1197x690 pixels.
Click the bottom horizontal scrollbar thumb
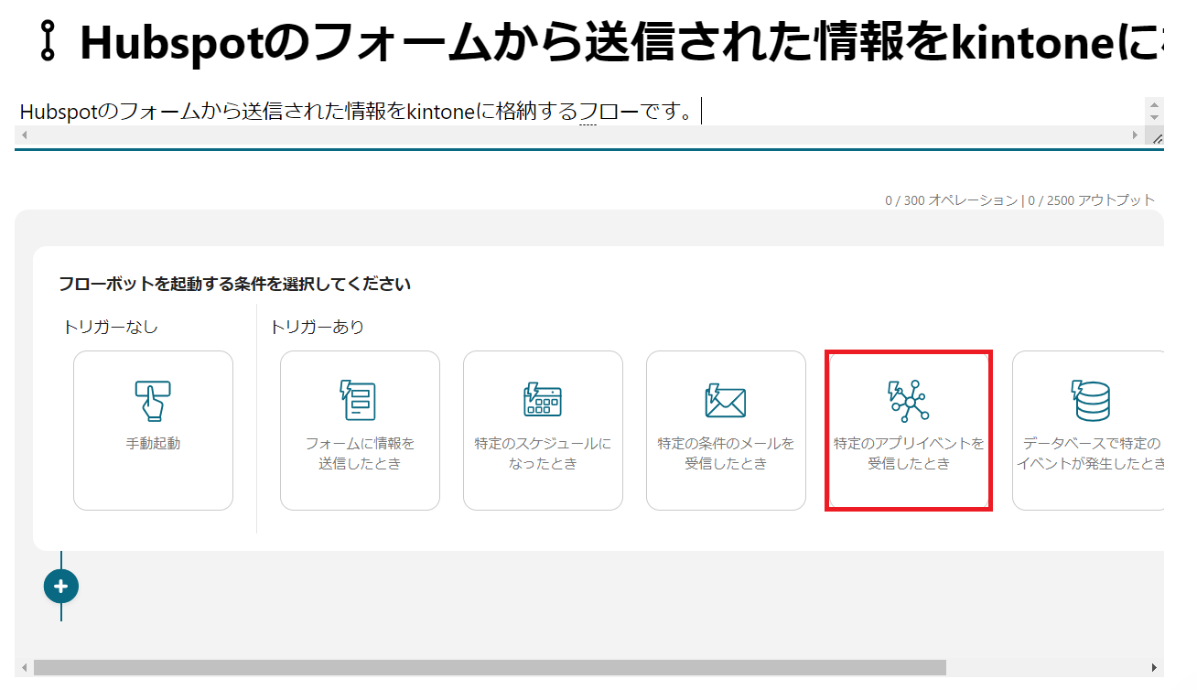click(490, 668)
